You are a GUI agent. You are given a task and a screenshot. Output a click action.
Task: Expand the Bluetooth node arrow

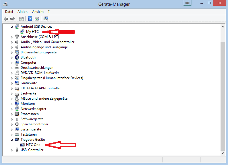tap(12, 58)
